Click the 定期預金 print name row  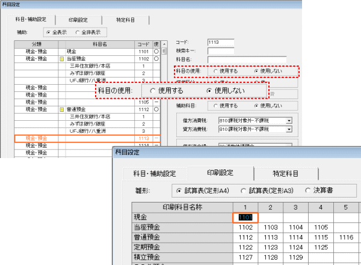point(182,248)
